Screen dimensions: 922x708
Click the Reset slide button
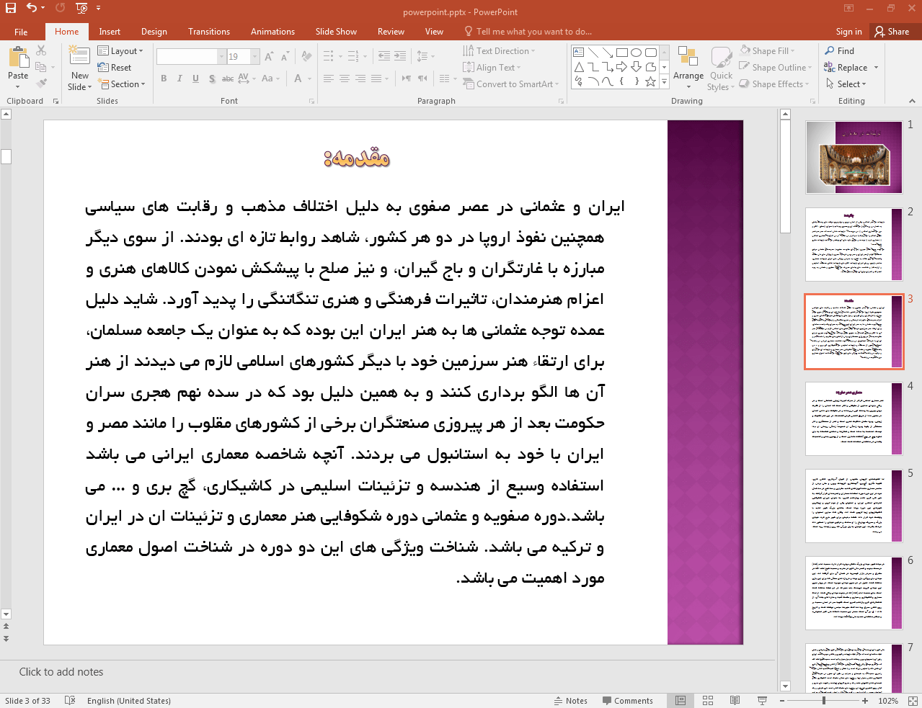(x=115, y=68)
